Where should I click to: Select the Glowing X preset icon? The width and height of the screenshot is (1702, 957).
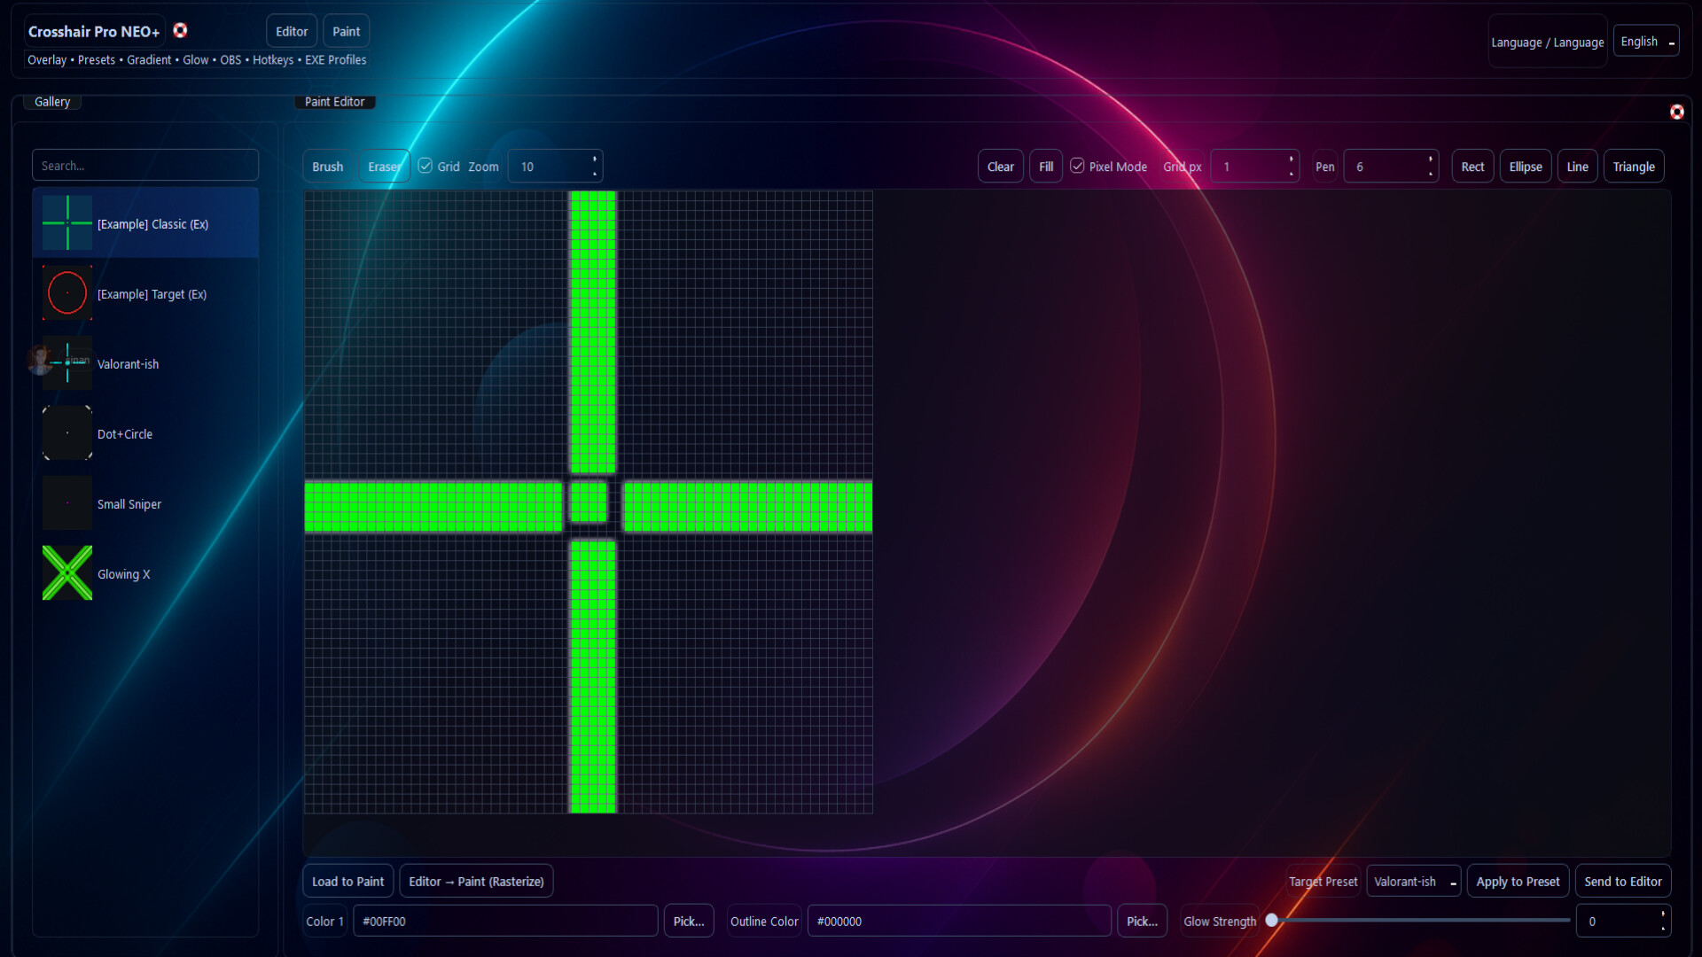(66, 572)
